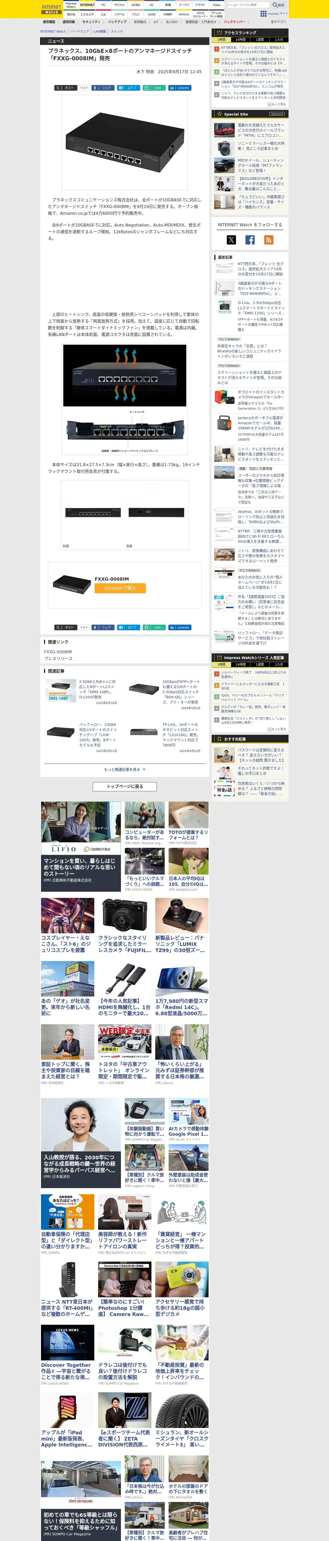Open ソニーミラーレス一眼の大特集 article
Viewport: 329px width, 1541px height.
click(x=261, y=146)
